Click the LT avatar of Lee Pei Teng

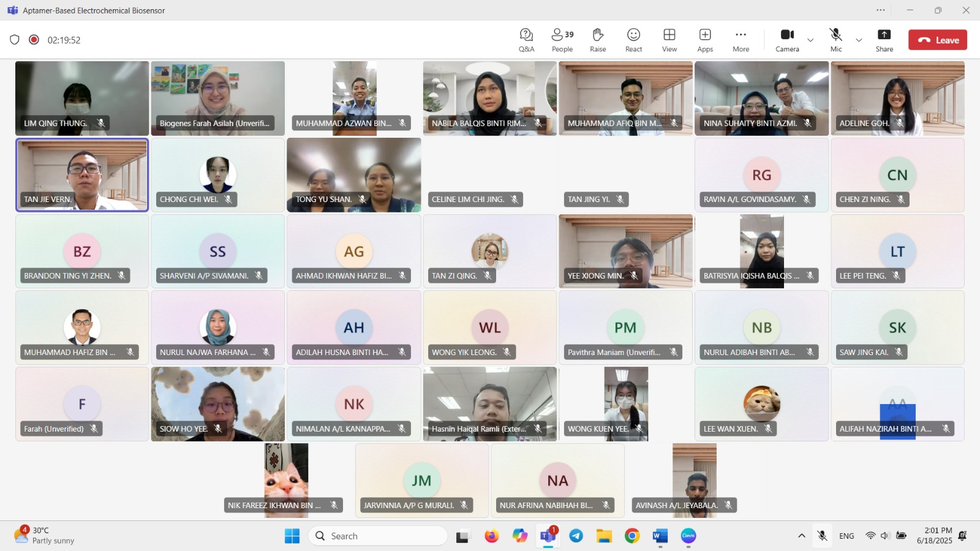(x=897, y=252)
